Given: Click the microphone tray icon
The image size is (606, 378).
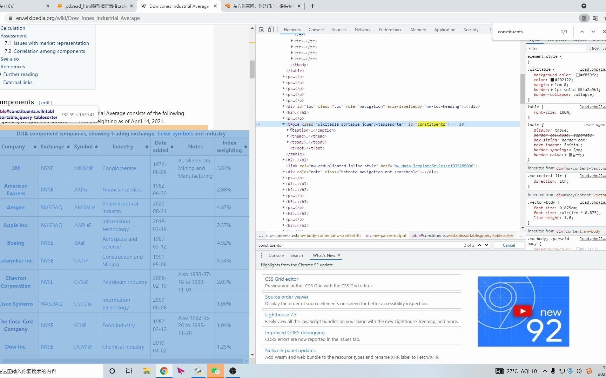Looking at the screenshot, I should click(x=553, y=371).
